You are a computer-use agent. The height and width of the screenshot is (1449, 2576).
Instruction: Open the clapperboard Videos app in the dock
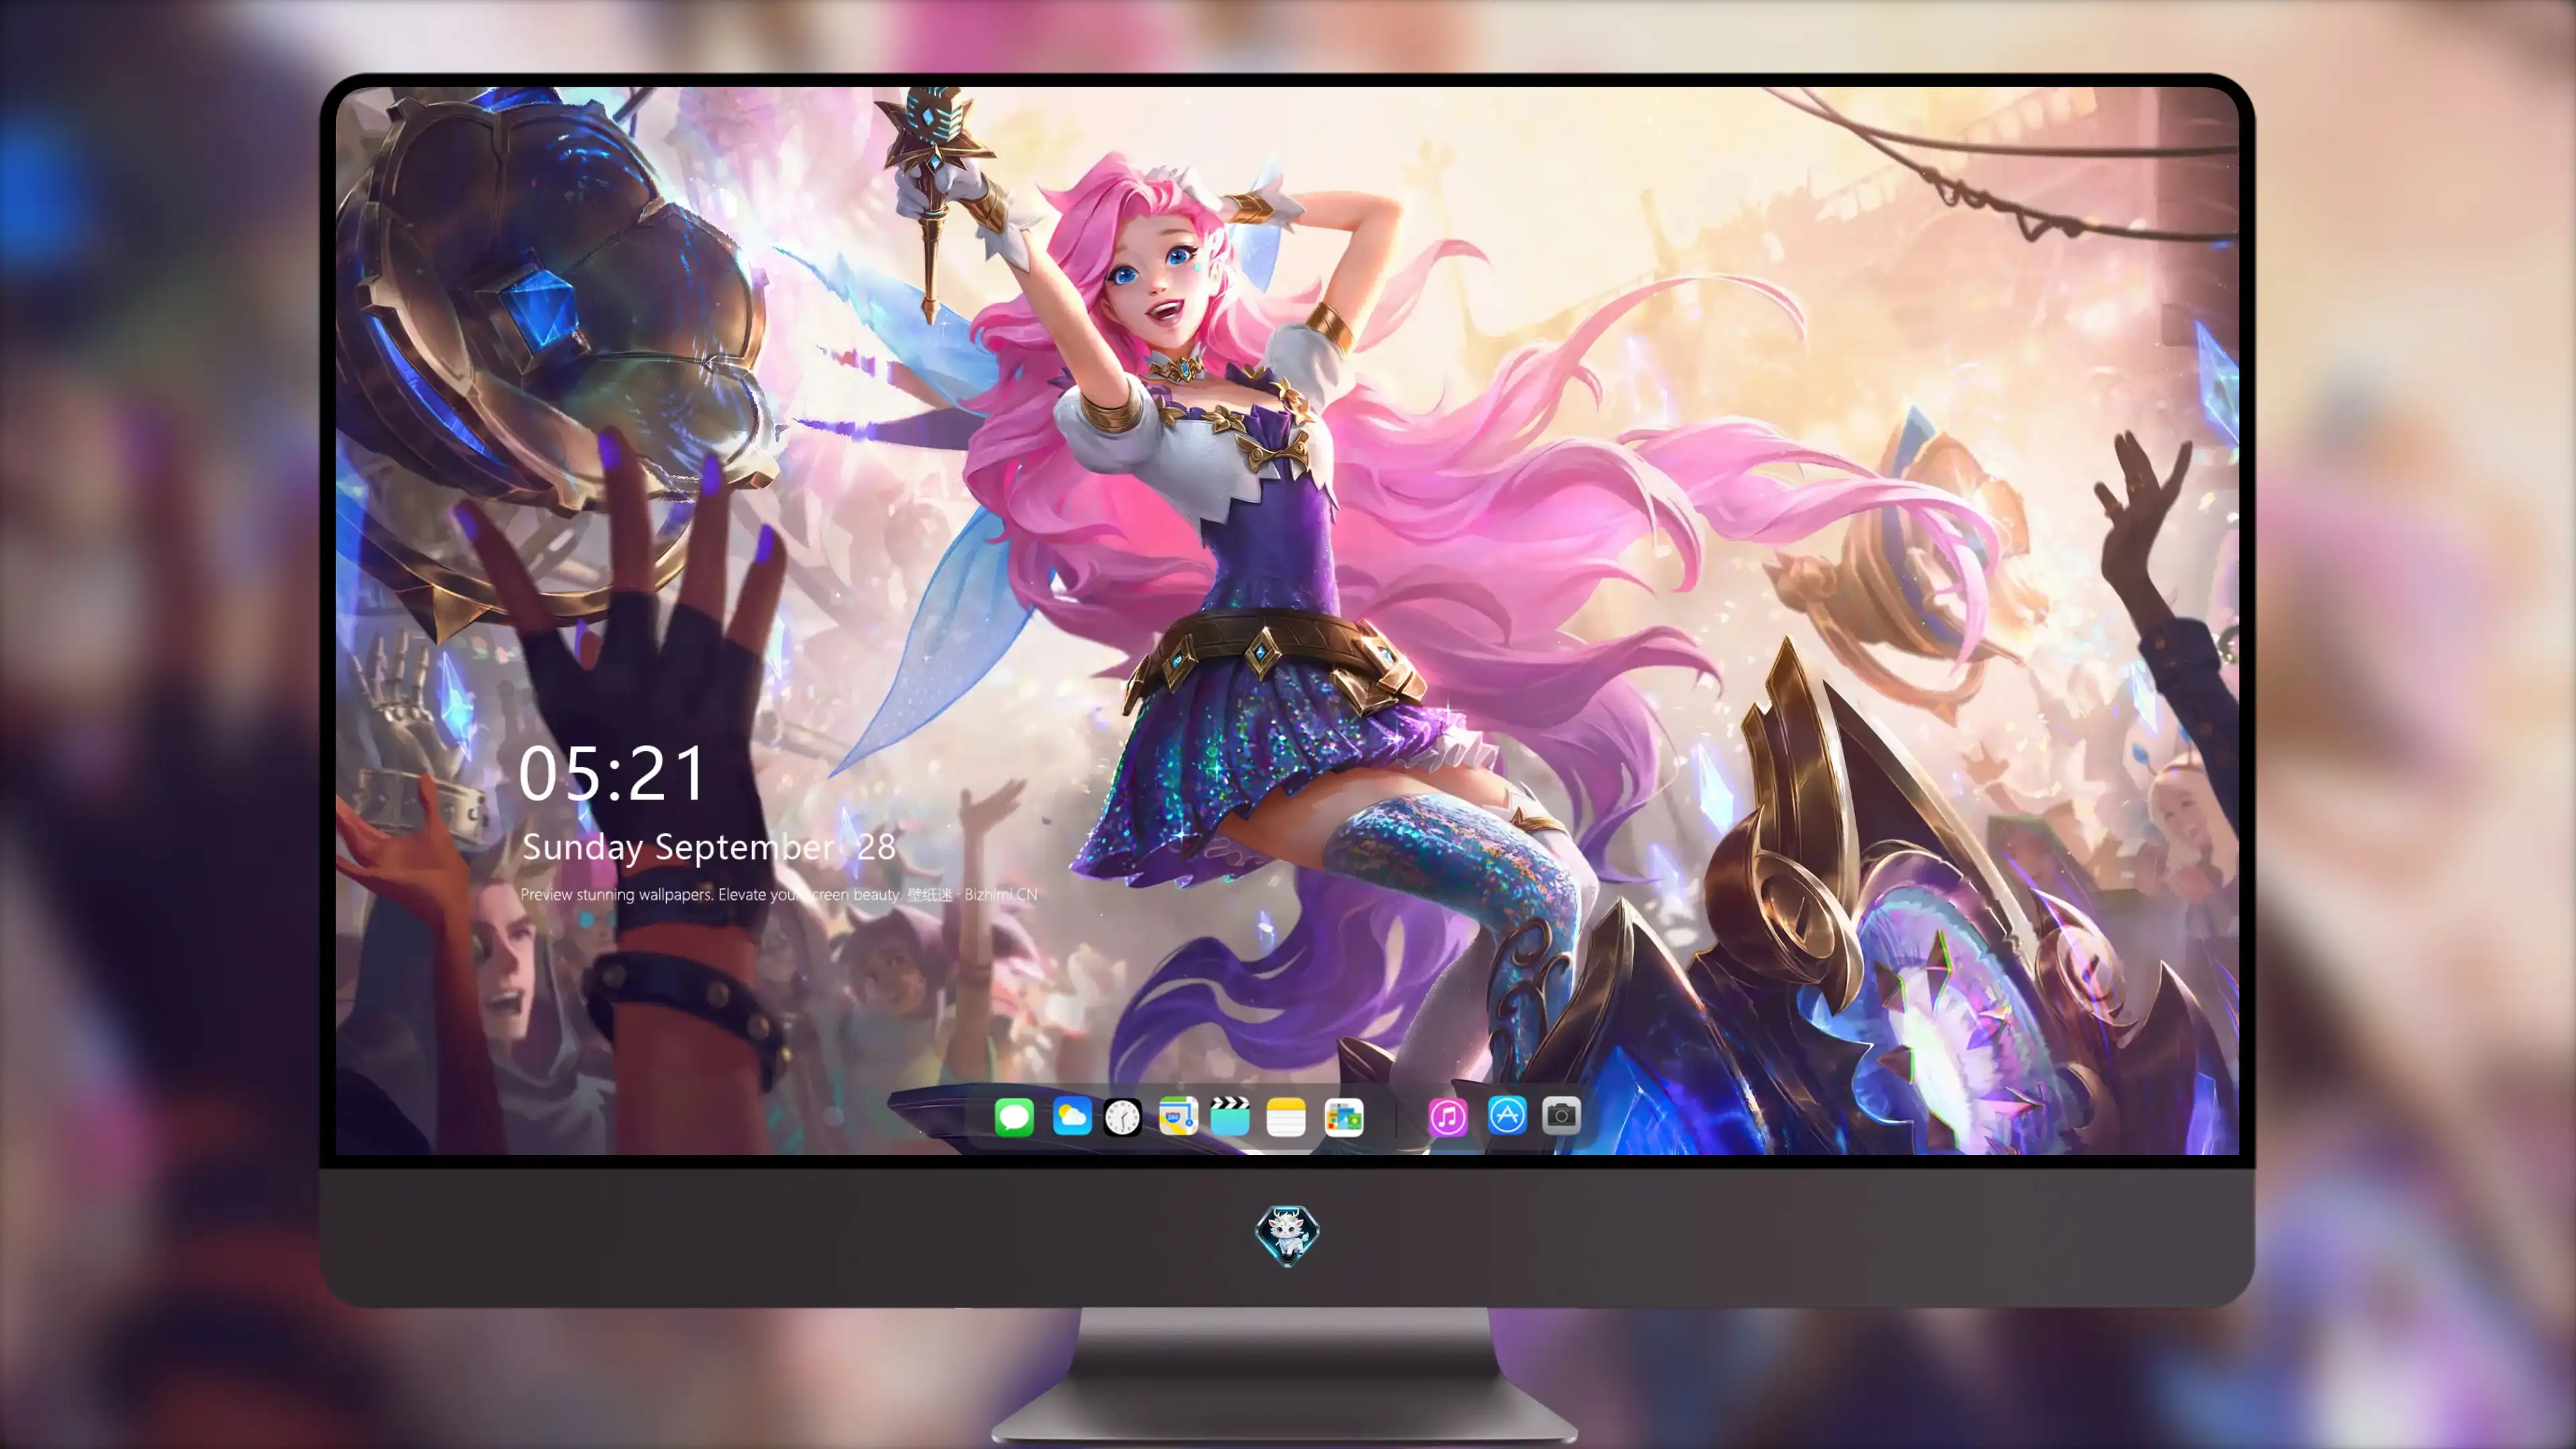pyautogui.click(x=1230, y=1116)
